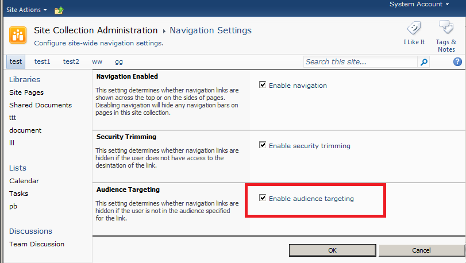Image resolution: width=466 pixels, height=263 pixels.
Task: Click the Navigate Up folder icon
Action: 59,10
